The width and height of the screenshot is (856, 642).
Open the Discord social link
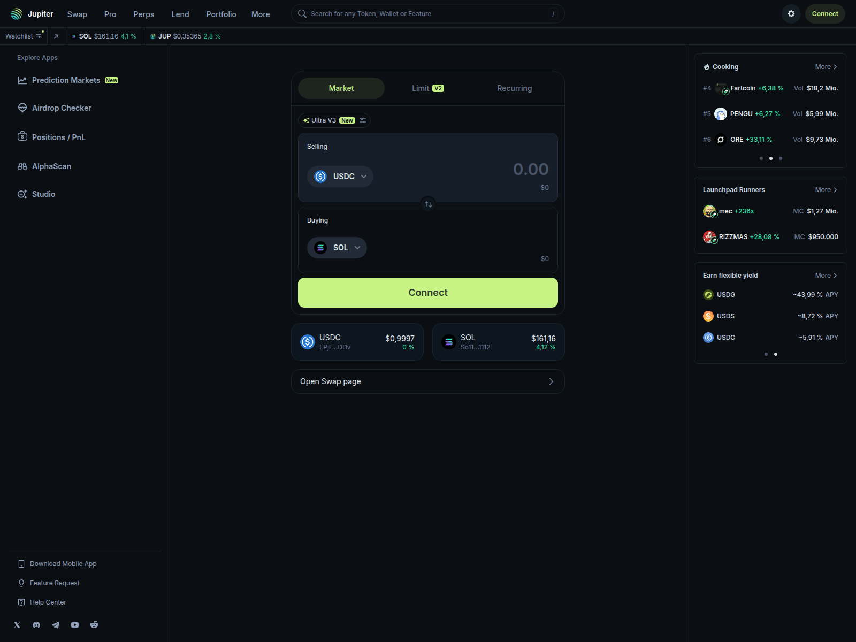36,625
